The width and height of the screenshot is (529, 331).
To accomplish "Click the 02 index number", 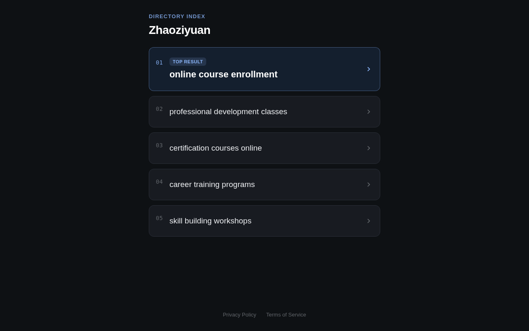I will (159, 109).
